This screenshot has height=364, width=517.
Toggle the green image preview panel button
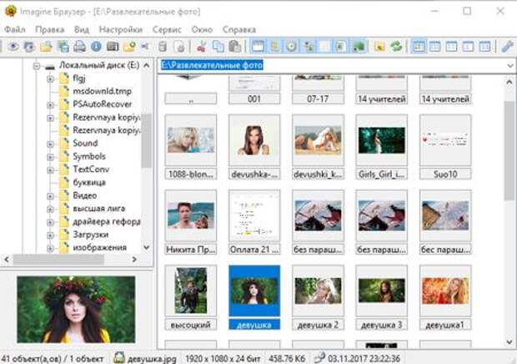pos(359,47)
